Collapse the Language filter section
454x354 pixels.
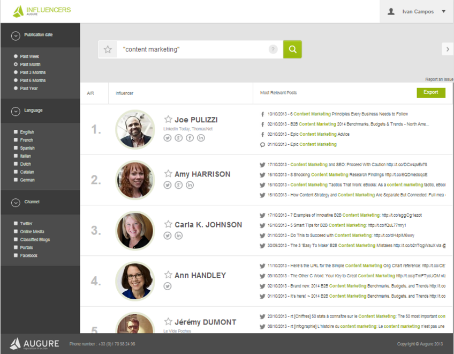click(x=16, y=111)
